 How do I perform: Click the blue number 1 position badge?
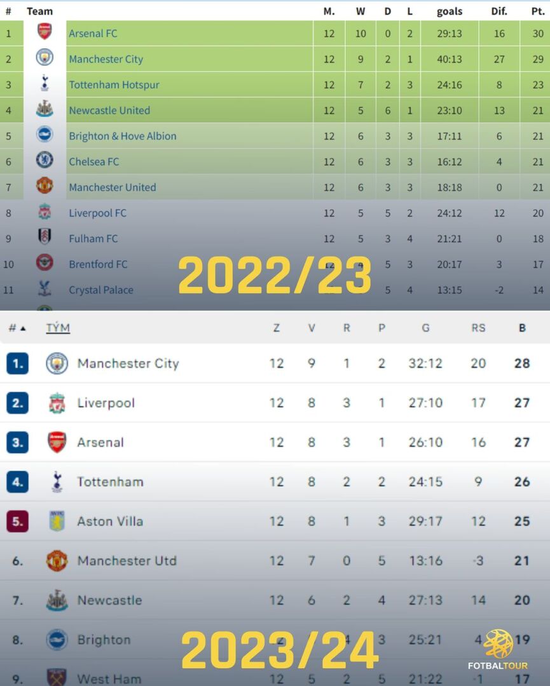pyautogui.click(x=17, y=364)
